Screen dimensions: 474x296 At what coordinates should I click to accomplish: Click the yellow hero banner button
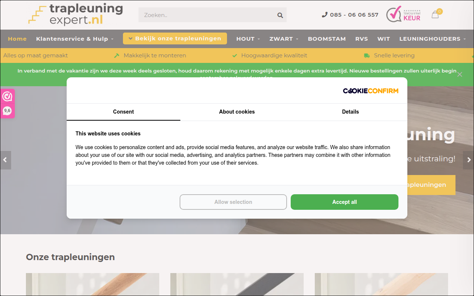point(431,185)
